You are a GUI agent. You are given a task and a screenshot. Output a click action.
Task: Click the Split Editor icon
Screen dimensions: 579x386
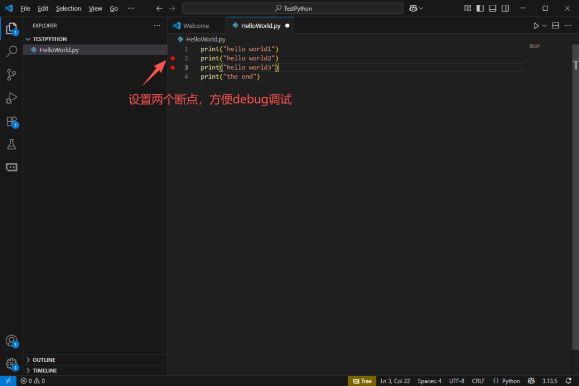pyautogui.click(x=555, y=26)
